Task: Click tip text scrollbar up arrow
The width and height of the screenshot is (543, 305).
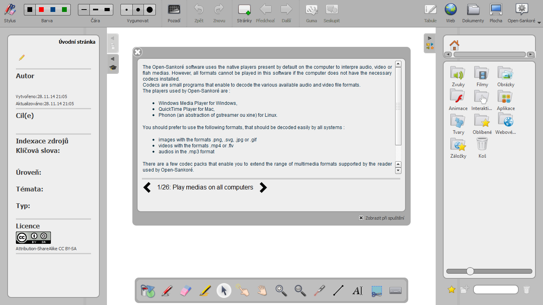Action: [x=398, y=64]
